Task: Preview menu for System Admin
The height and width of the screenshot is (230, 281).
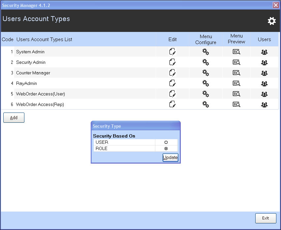Action: coord(236,52)
